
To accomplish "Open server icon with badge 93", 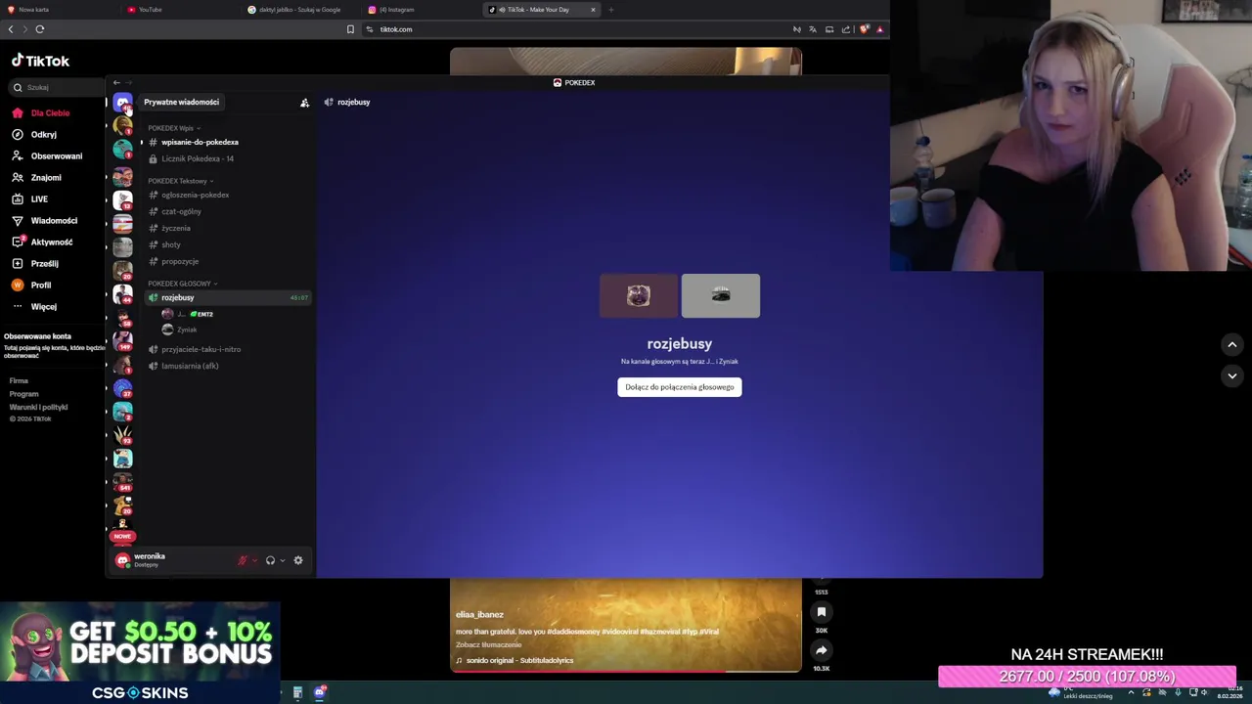I will pyautogui.click(x=122, y=435).
